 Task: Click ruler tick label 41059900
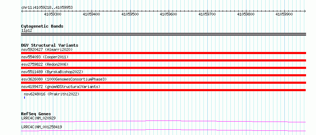coord(284,14)
